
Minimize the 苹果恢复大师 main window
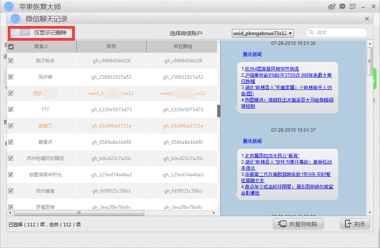coord(363,7)
